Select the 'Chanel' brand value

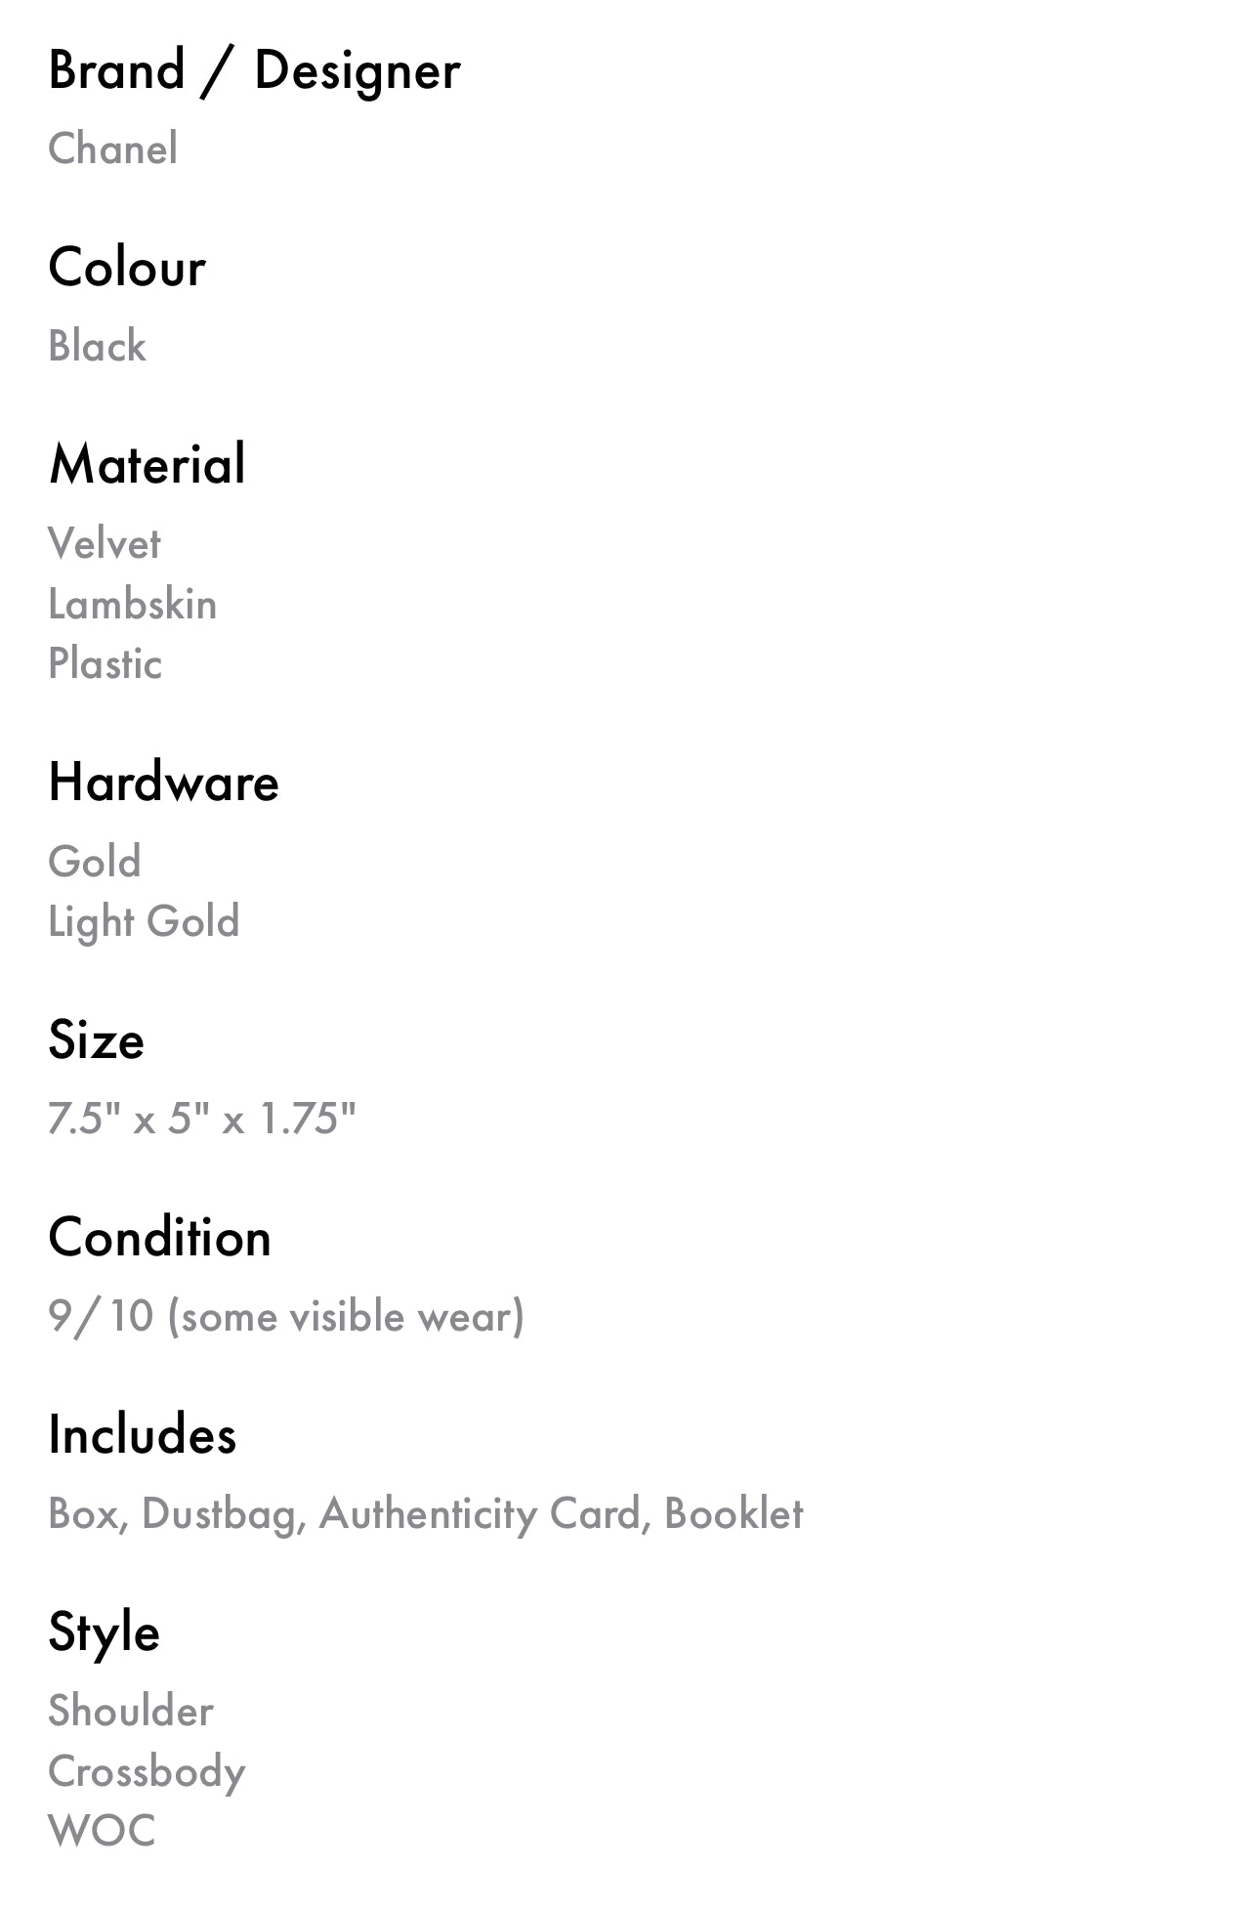point(112,149)
